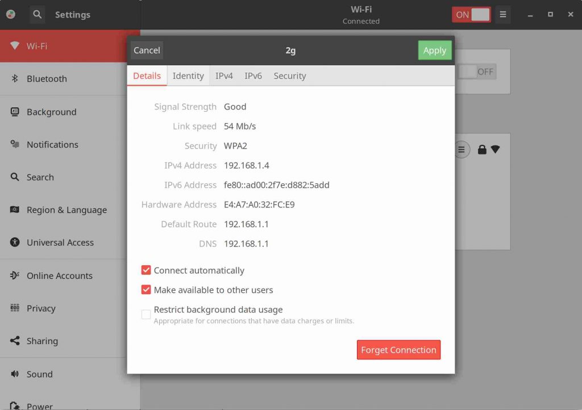Open the IPv4 tab
This screenshot has height=410, width=582.
224,76
